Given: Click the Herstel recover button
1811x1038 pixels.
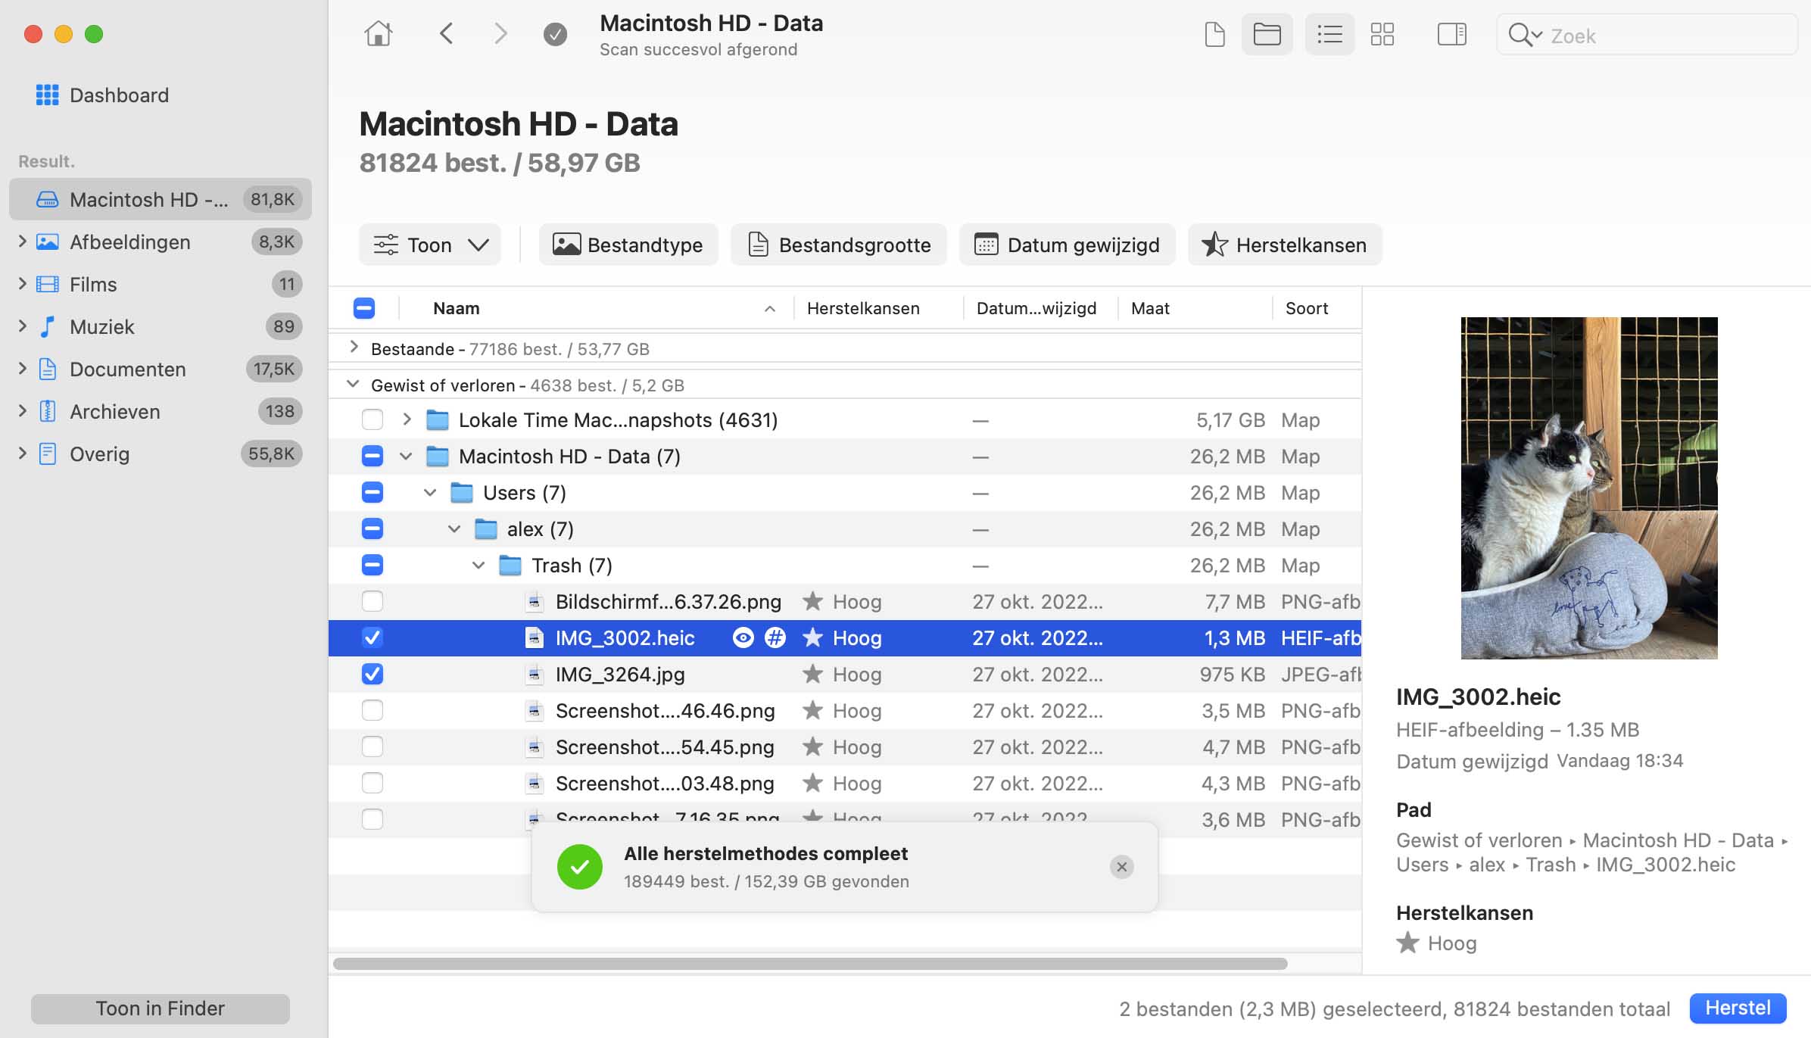Looking at the screenshot, I should pos(1738,1008).
